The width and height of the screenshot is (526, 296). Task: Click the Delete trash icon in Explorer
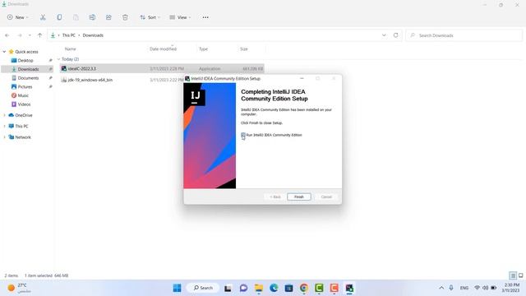pyautogui.click(x=125, y=17)
